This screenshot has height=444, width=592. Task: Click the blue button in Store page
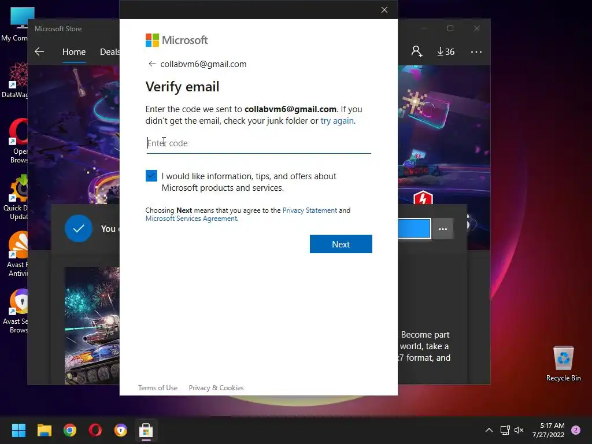click(x=414, y=229)
